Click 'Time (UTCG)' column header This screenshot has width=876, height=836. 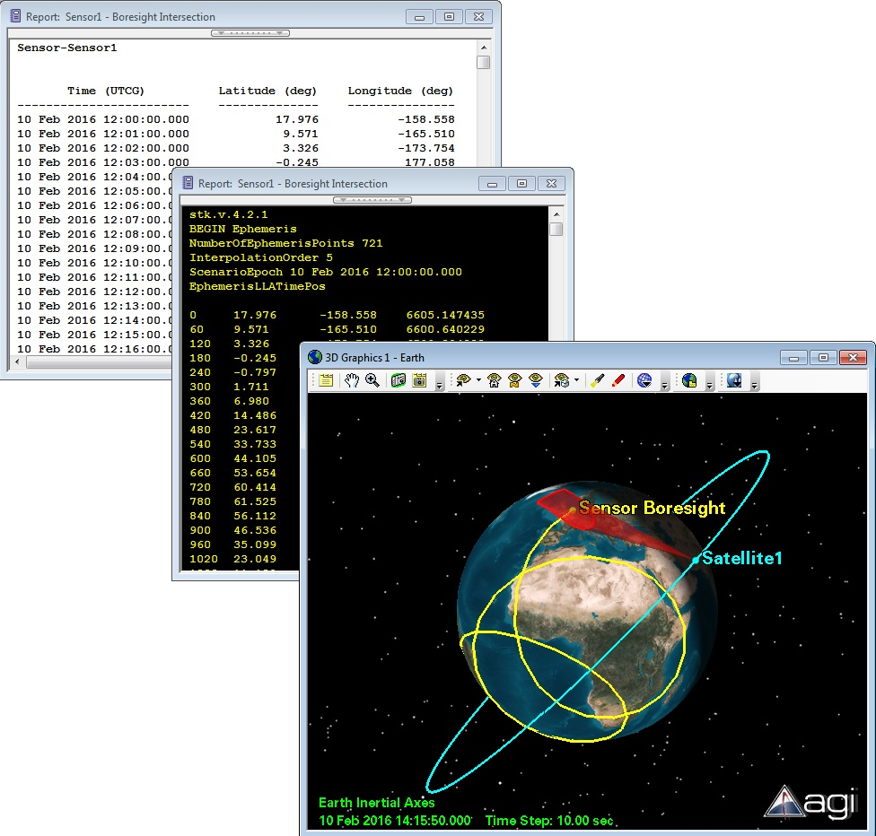click(106, 91)
